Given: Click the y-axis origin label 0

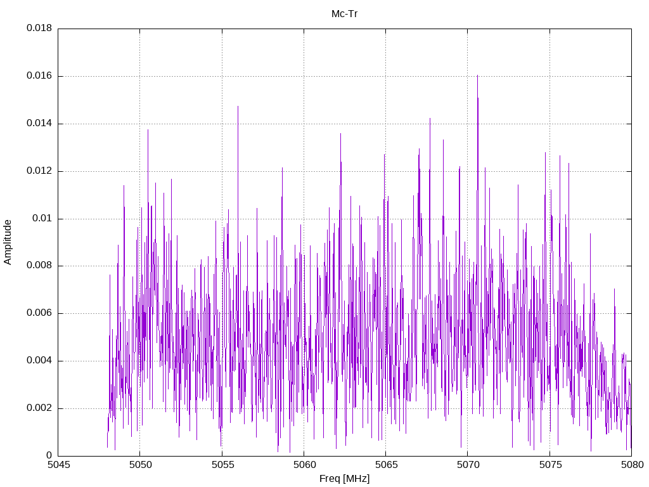Looking at the screenshot, I should (x=49, y=455).
